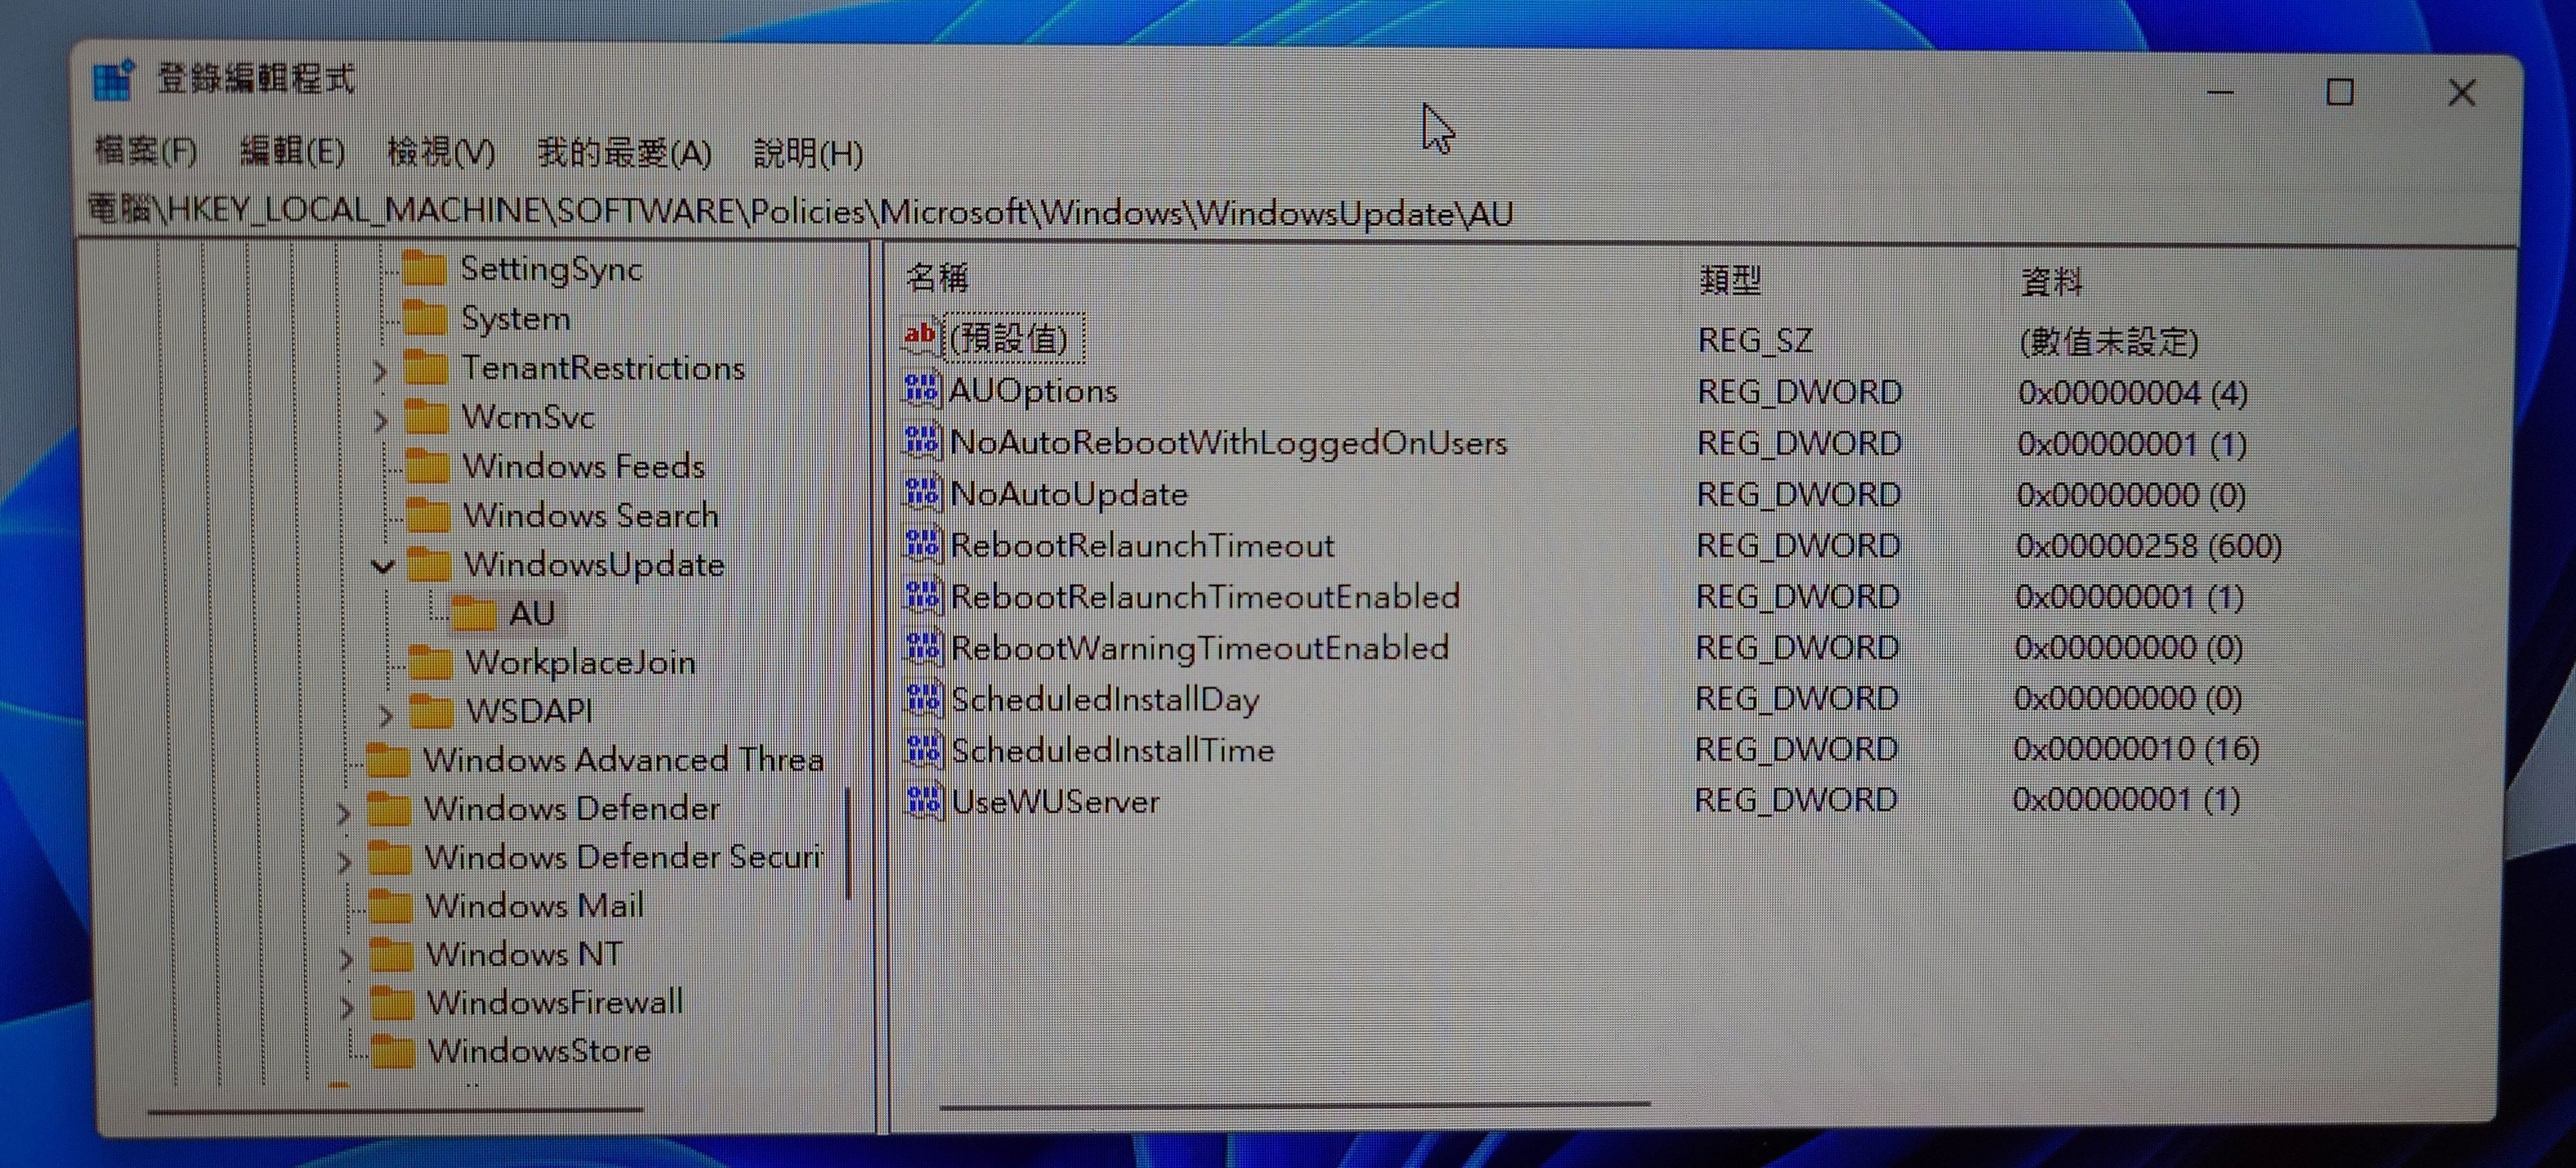Select the ScheduledInstallTime value name
The height and width of the screenshot is (1168, 2576).
point(1113,750)
